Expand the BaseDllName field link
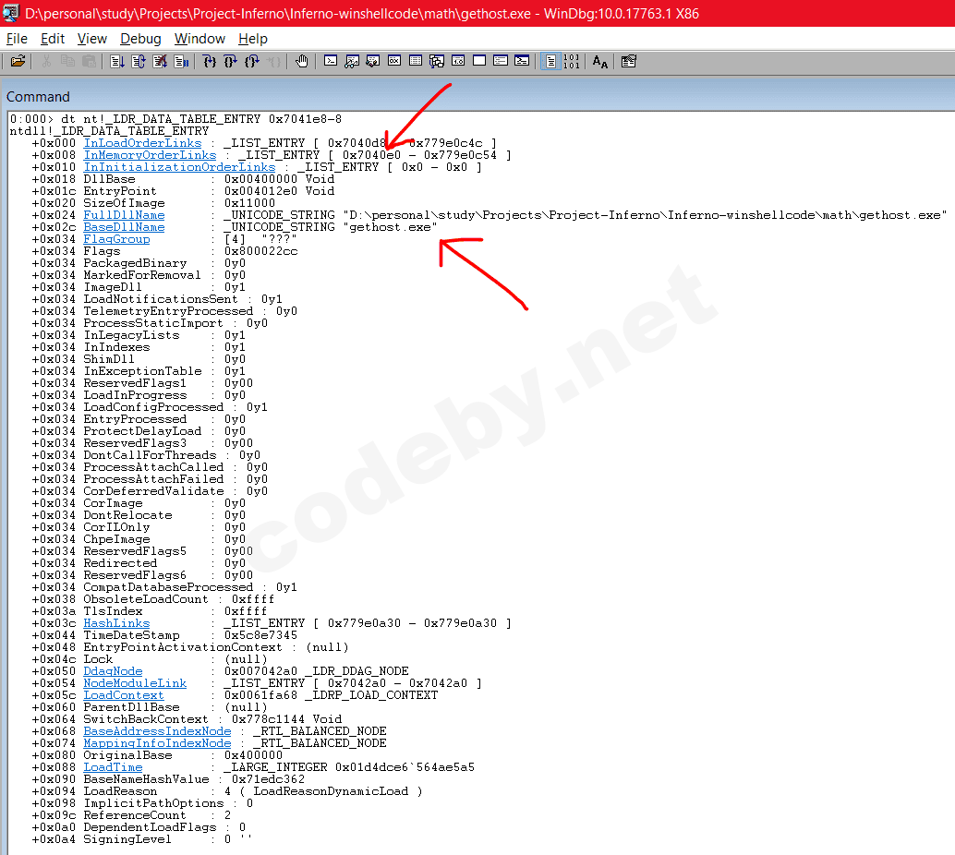Image resolution: width=955 pixels, height=855 pixels. [124, 227]
